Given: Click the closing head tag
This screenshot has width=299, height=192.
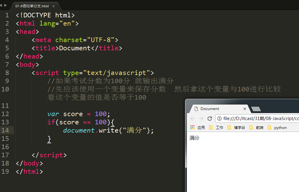Looking at the screenshot, I should (x=29, y=56).
